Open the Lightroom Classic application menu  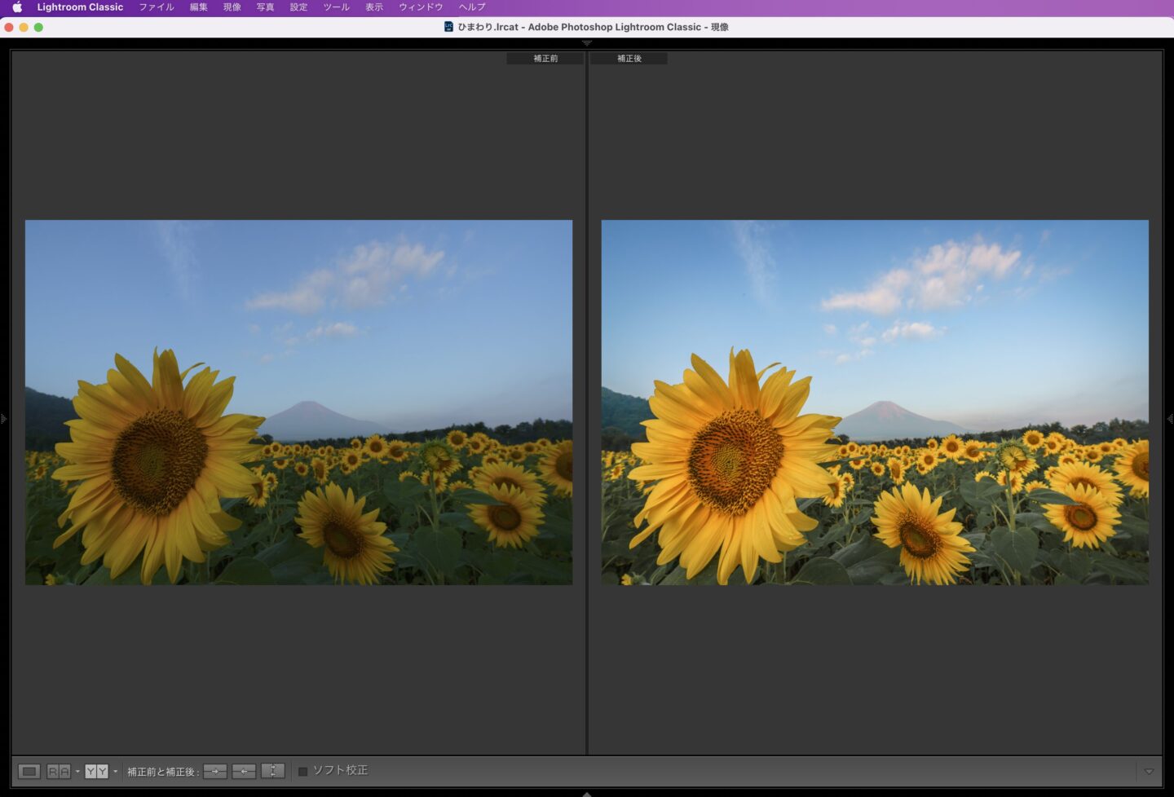(80, 7)
